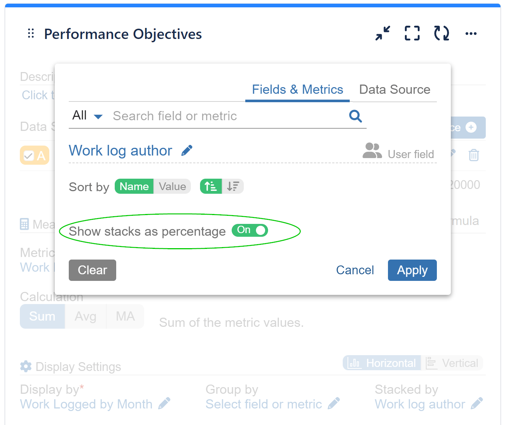The image size is (506, 425).
Task: Clear the current field selection
Action: [x=92, y=270]
